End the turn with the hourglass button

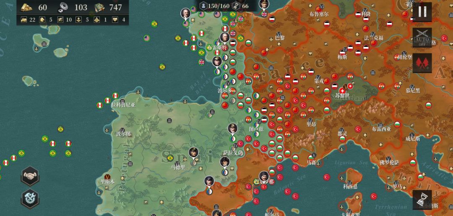pyautogui.click(x=422, y=200)
